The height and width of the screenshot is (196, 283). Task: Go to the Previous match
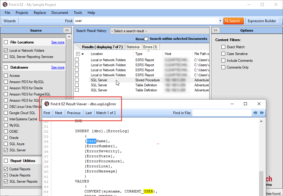(x=74, y=113)
